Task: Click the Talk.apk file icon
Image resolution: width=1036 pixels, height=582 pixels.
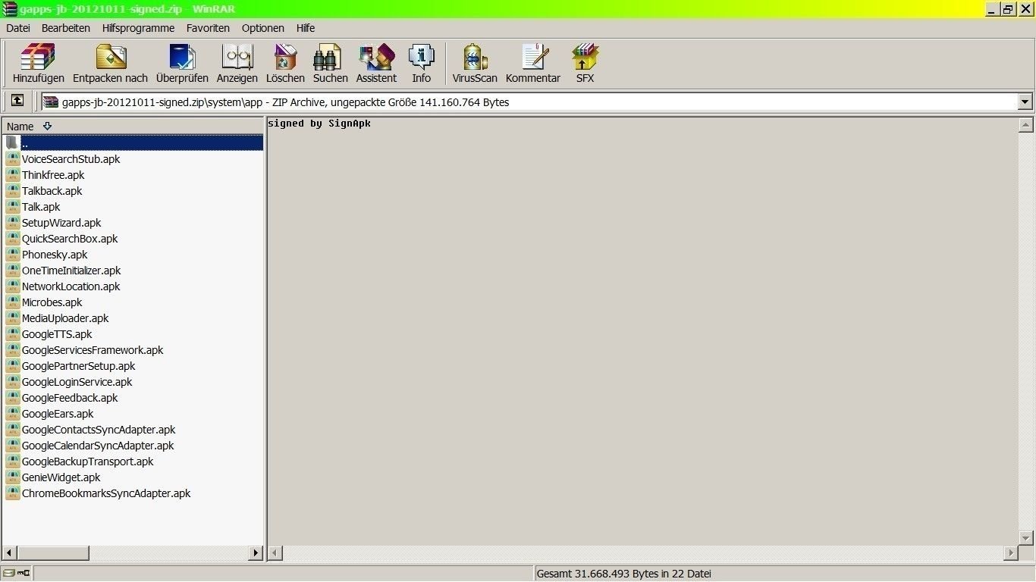Action: pos(13,207)
